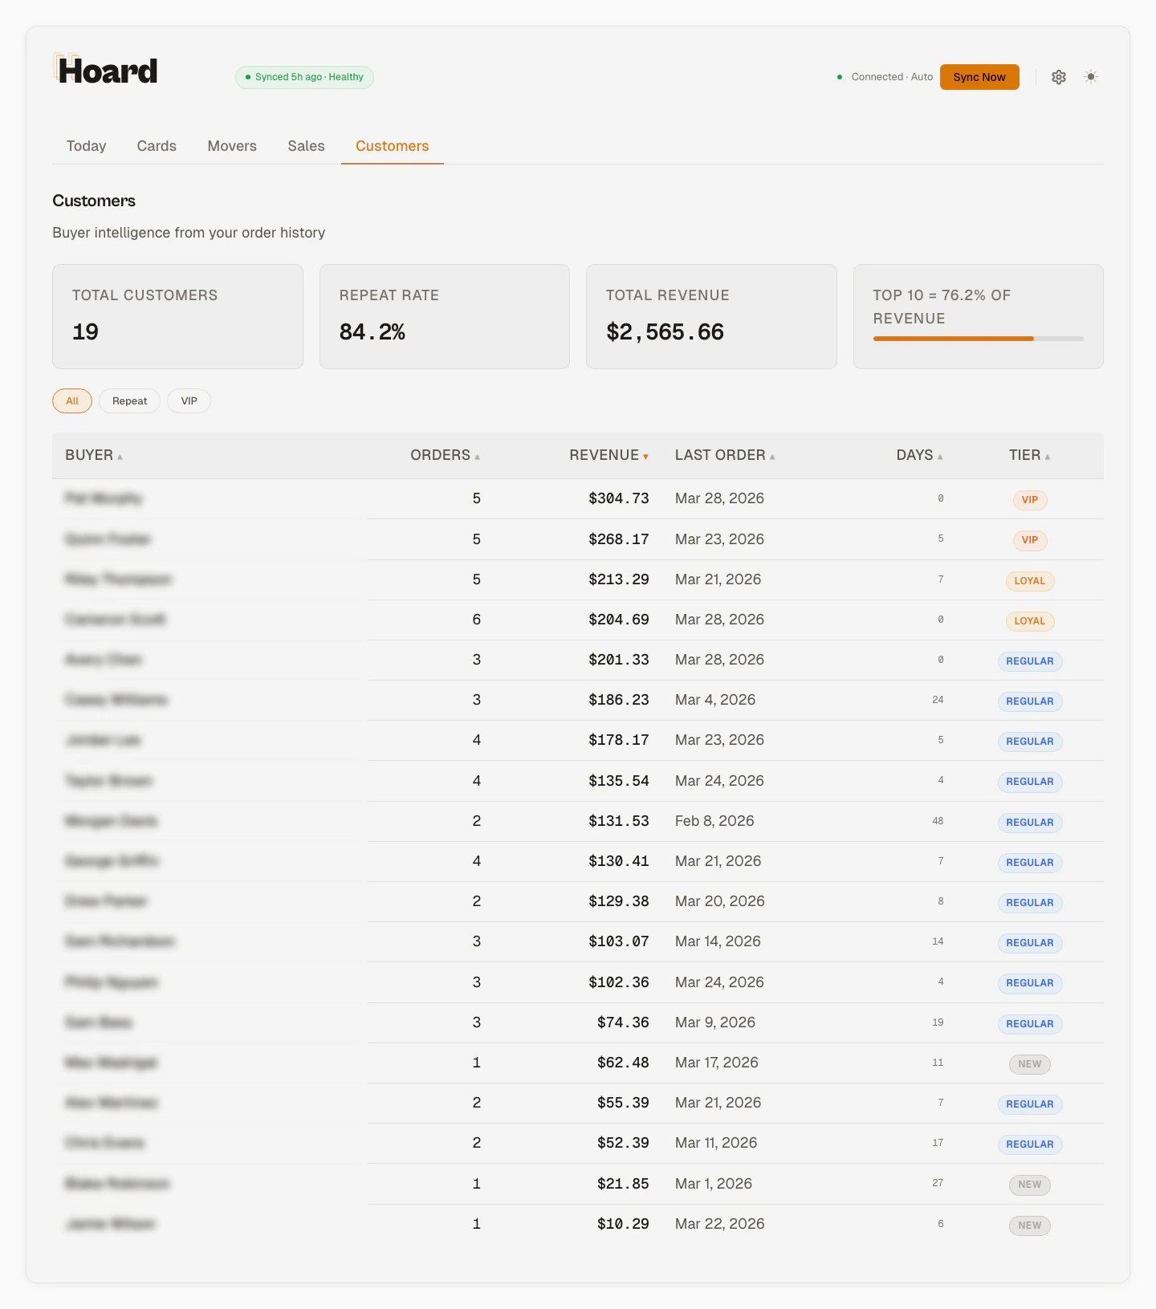This screenshot has height=1309, width=1156.
Task: Click the revenue cell $135.54
Action: coord(619,781)
